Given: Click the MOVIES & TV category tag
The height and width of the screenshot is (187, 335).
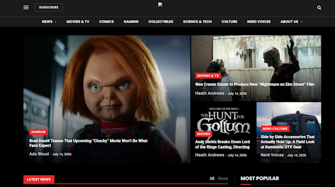Looking at the screenshot, I should tap(208, 76).
